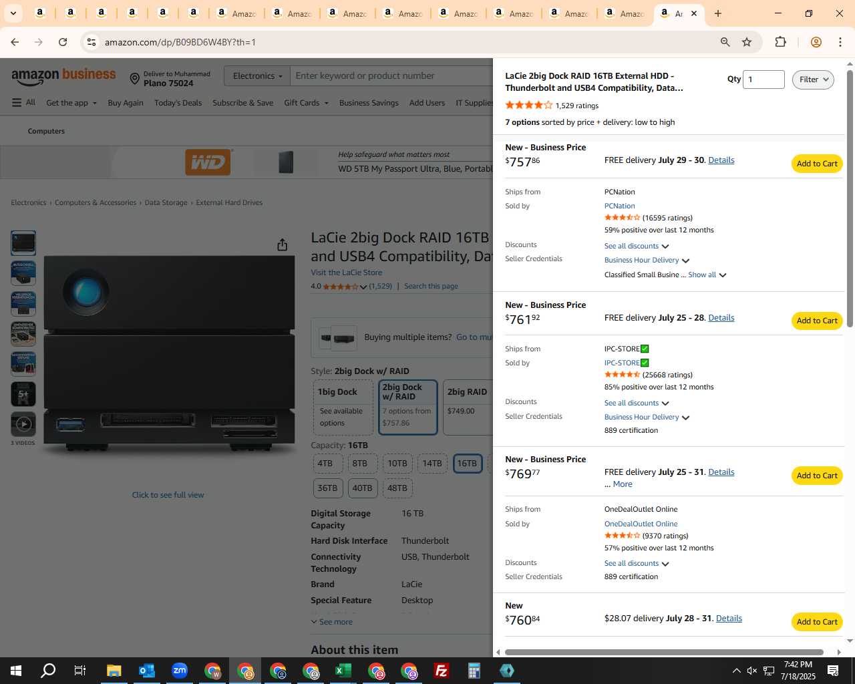Open the All hamburger menu
This screenshot has height=684, width=855.
click(23, 103)
